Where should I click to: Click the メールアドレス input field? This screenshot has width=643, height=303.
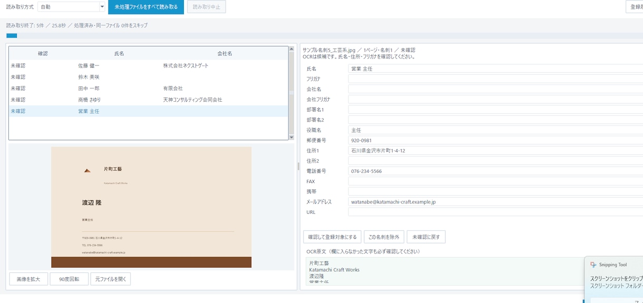point(495,202)
